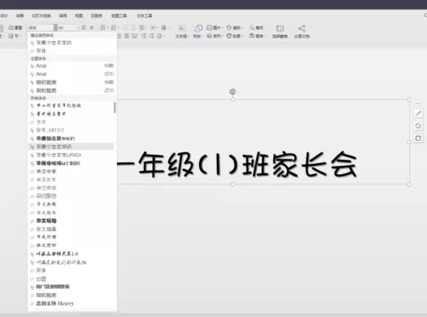Click inside the font name input field
The image size is (427, 317).
click(40, 27)
